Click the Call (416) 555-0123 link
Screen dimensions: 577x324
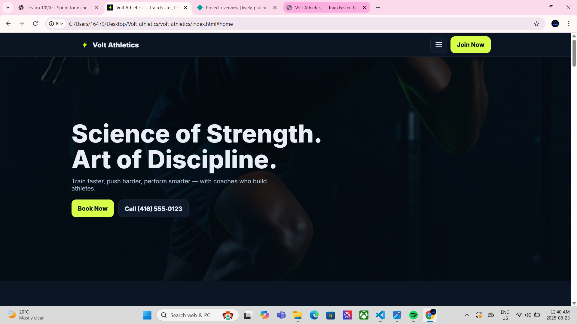coord(153,208)
